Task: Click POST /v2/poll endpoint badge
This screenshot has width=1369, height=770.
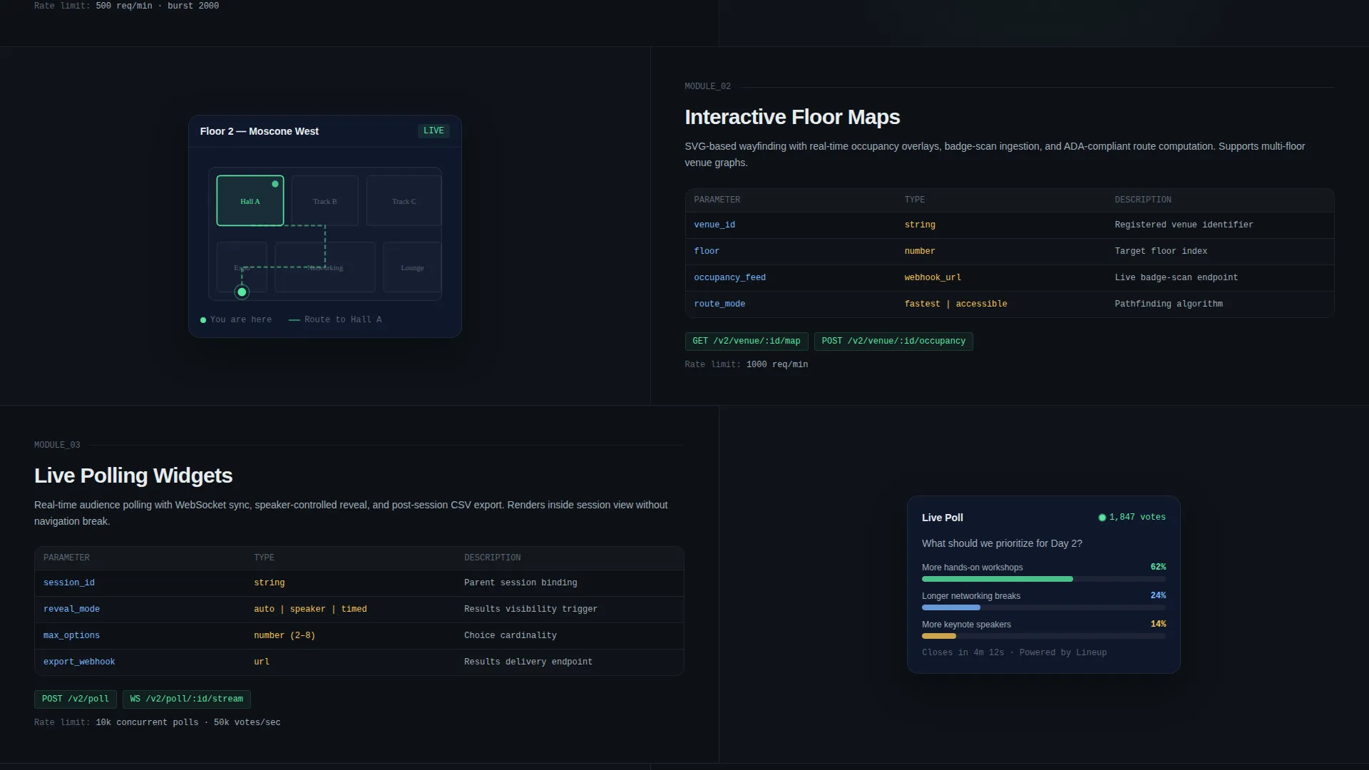Action: [x=76, y=699]
